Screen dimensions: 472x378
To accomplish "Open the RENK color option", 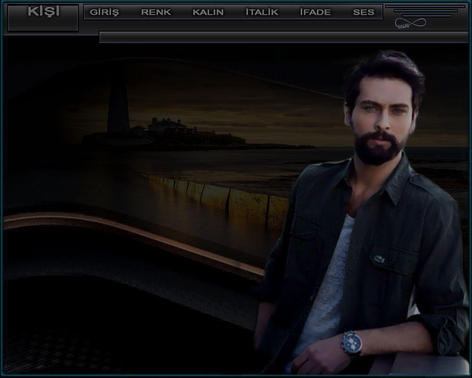I will point(156,12).
